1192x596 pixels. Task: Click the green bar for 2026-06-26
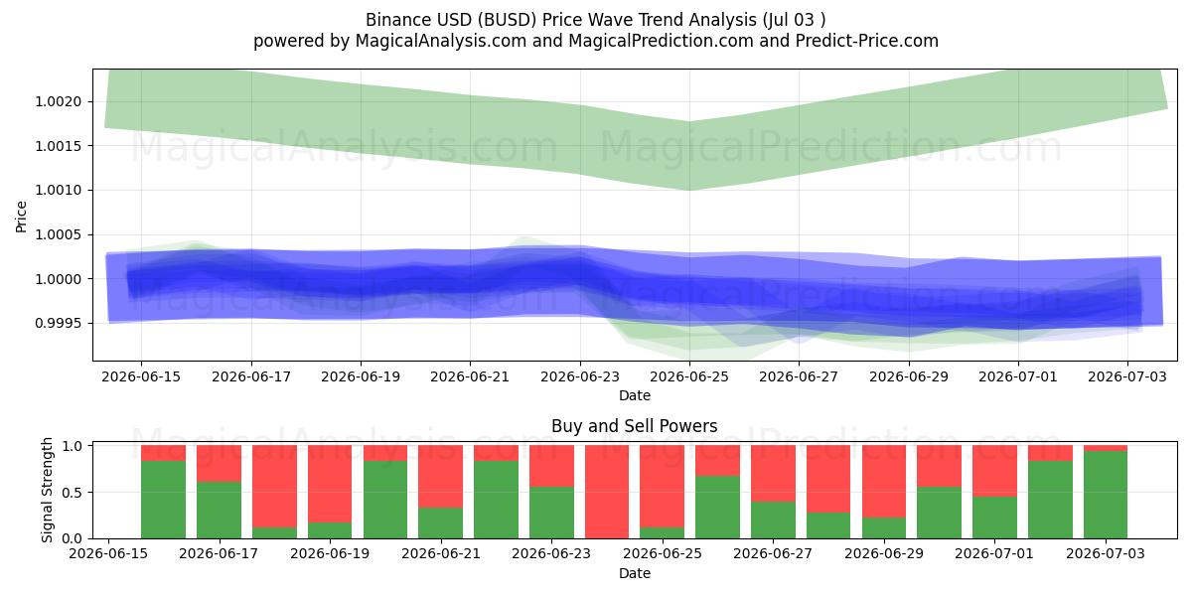click(x=717, y=508)
